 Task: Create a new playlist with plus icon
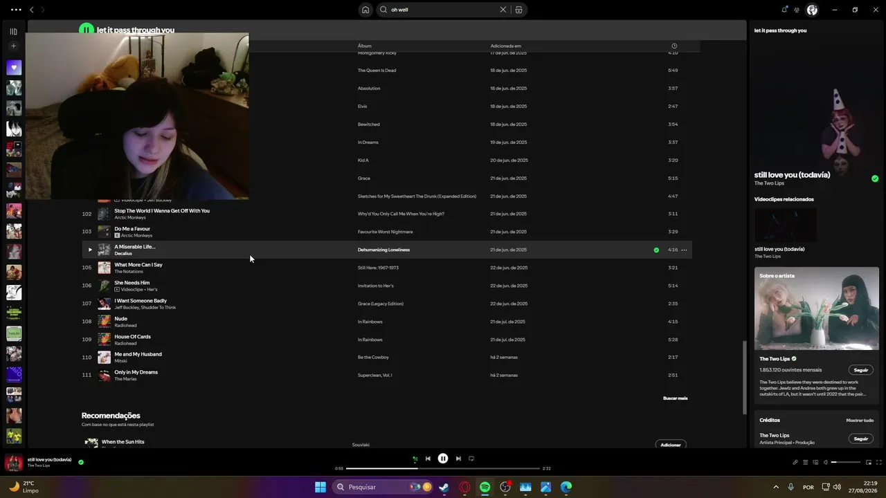(x=13, y=46)
